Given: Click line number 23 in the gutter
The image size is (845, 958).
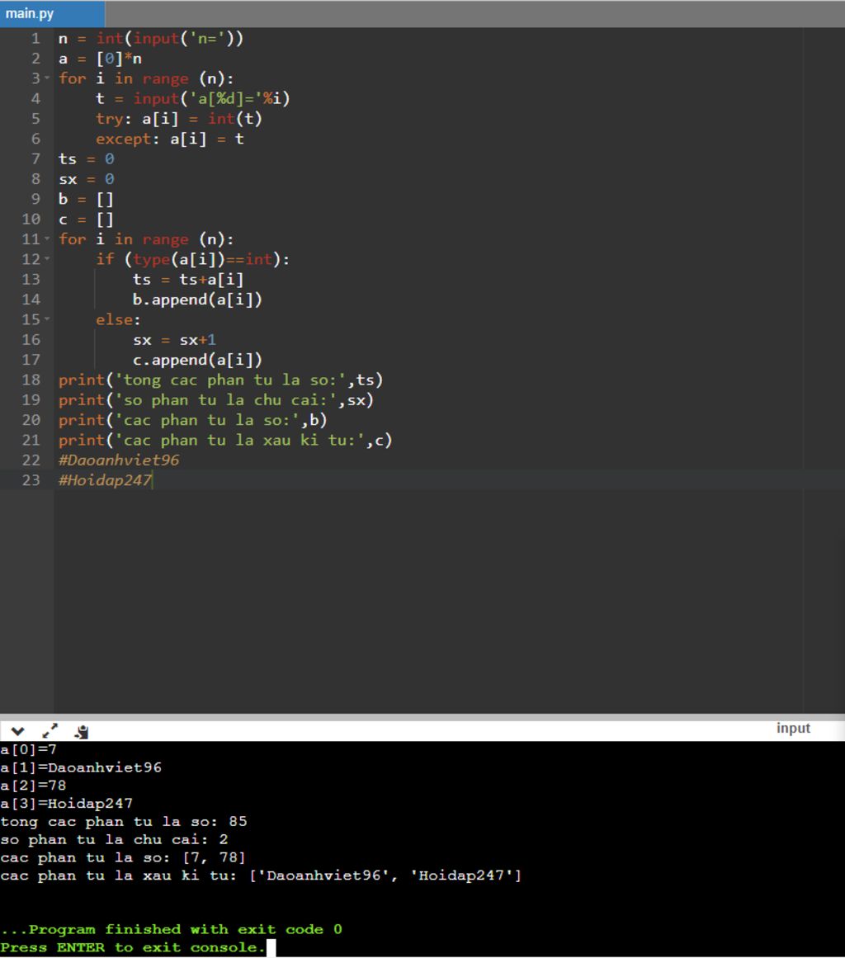Looking at the screenshot, I should 31,480.
